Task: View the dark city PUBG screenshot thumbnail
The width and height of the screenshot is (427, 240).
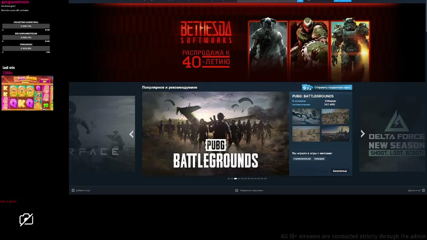Action: coord(335,134)
